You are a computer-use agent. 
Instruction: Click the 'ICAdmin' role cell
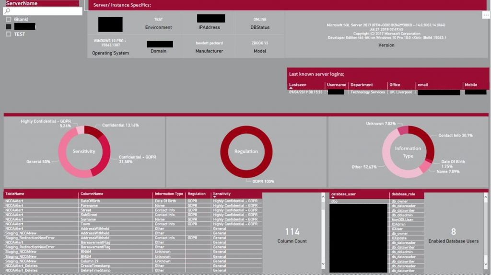398,224
